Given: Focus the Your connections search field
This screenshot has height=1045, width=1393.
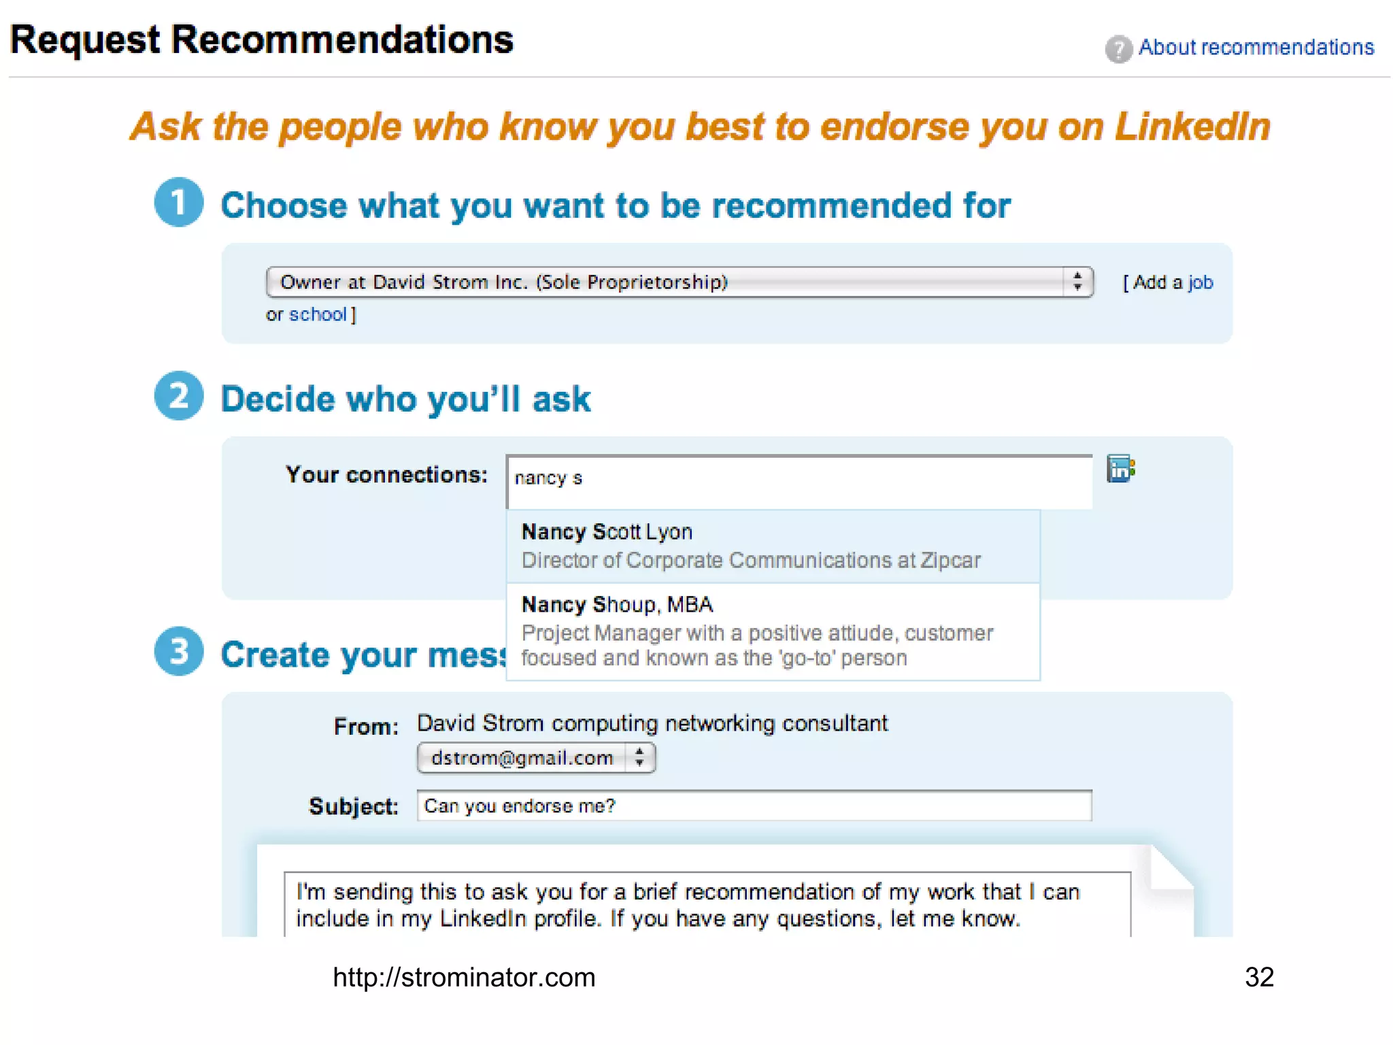Looking at the screenshot, I should pyautogui.click(x=799, y=480).
